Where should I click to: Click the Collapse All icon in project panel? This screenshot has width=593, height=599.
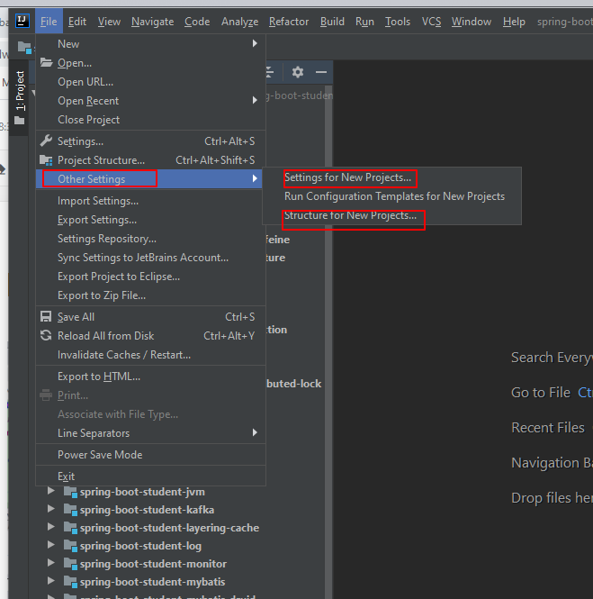[269, 72]
